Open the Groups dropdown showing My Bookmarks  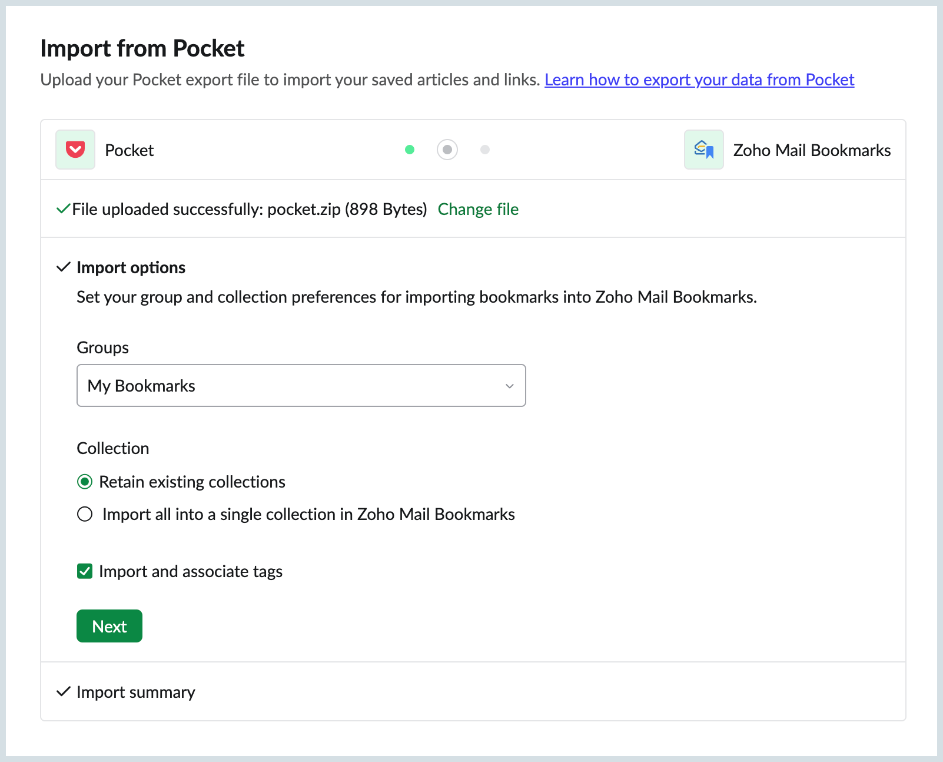(301, 386)
